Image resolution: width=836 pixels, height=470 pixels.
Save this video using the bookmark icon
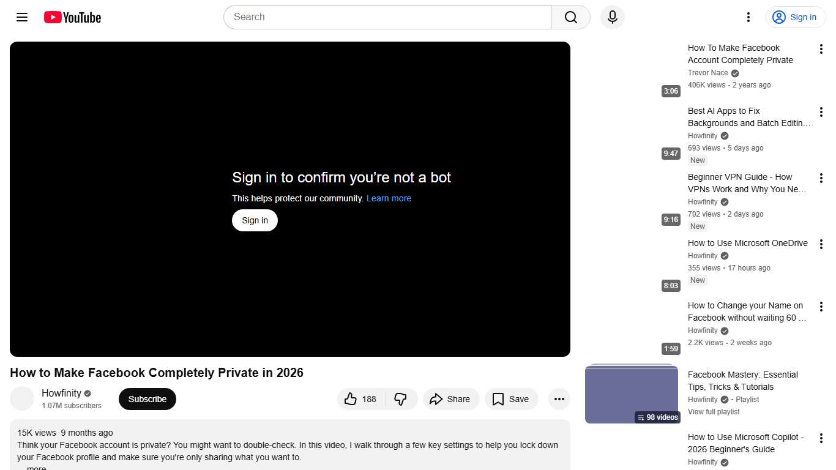pos(511,398)
